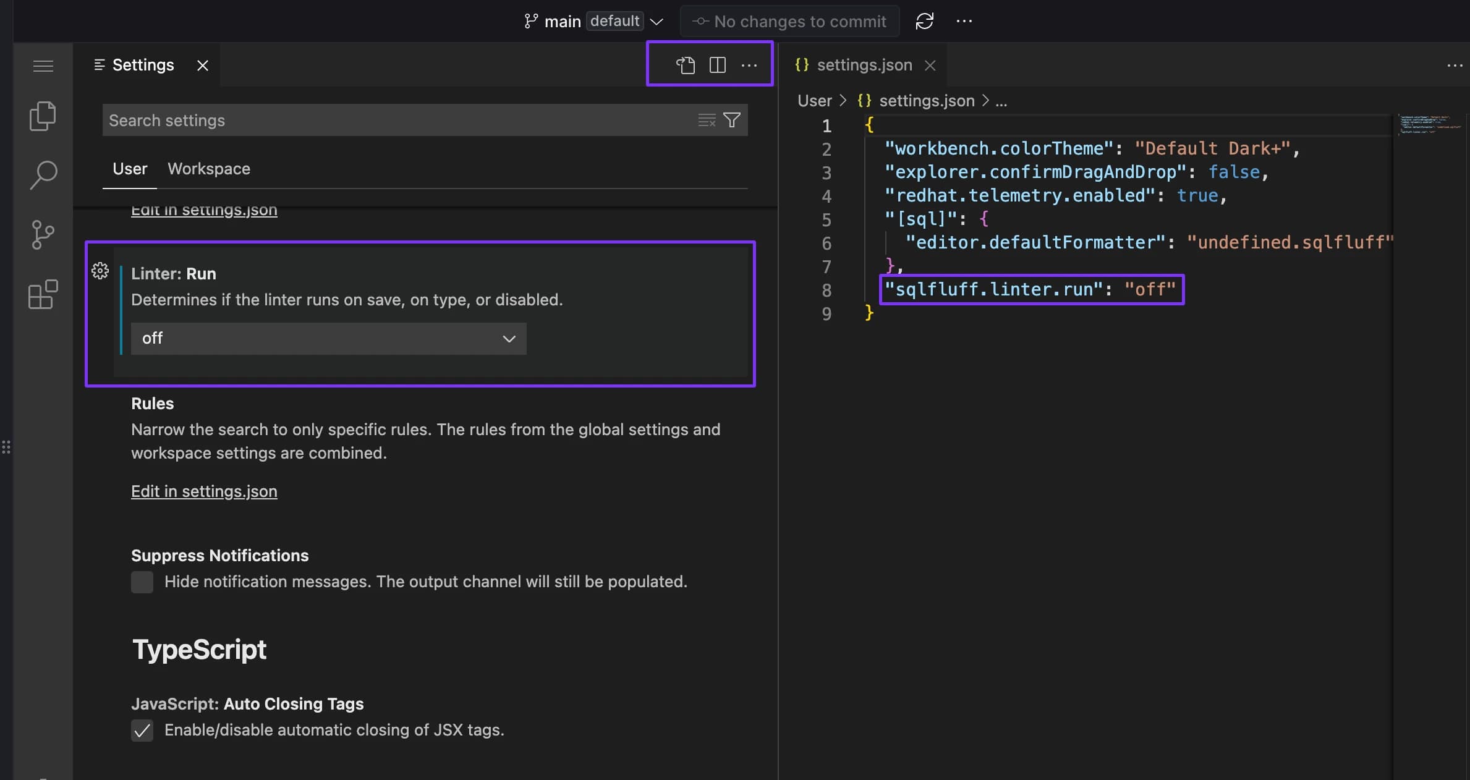Click the 'User' breadcrumb segment
This screenshot has width=1470, height=780.
[815, 101]
